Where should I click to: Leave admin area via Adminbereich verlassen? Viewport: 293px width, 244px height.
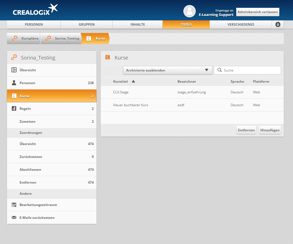point(257,12)
